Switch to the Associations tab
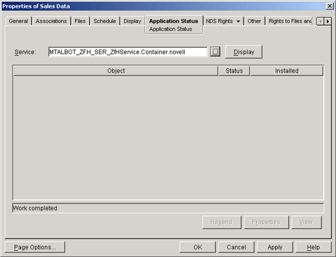Screen dimensions: 336x257 tap(51, 21)
